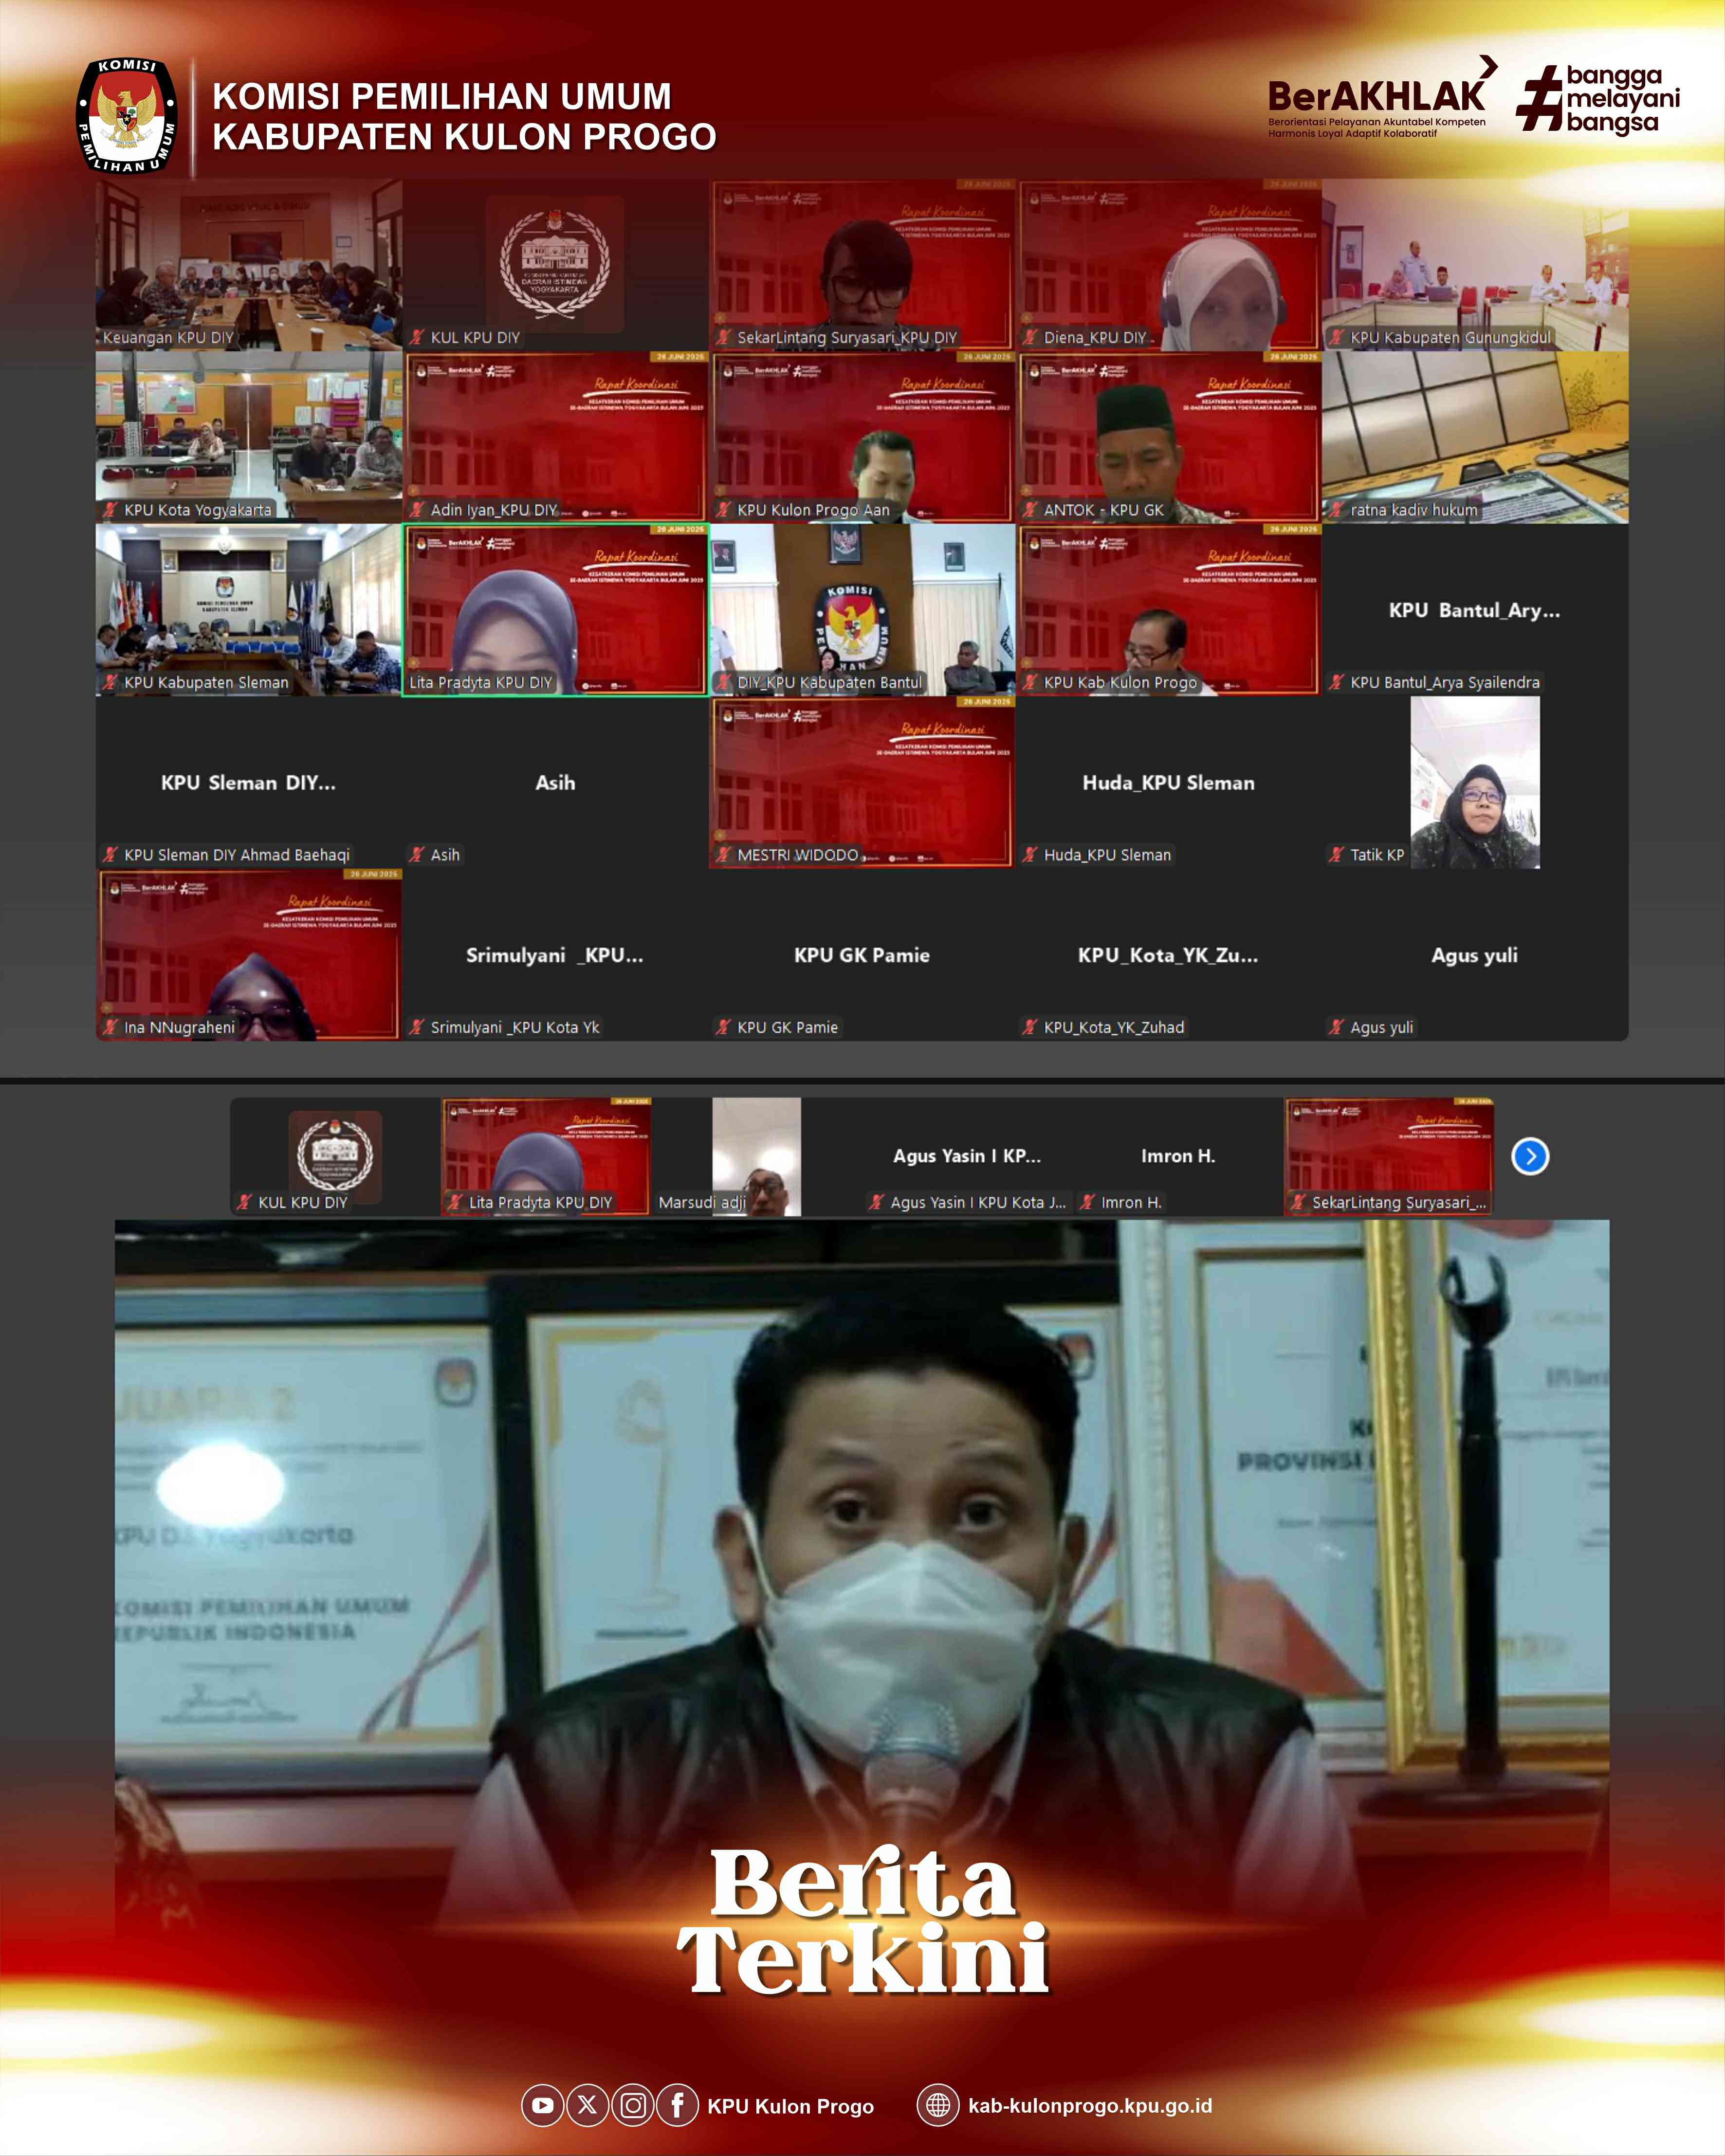Click muted mic icon on Asih tile
Viewport: 1725px width, 2156px height.
417,855
